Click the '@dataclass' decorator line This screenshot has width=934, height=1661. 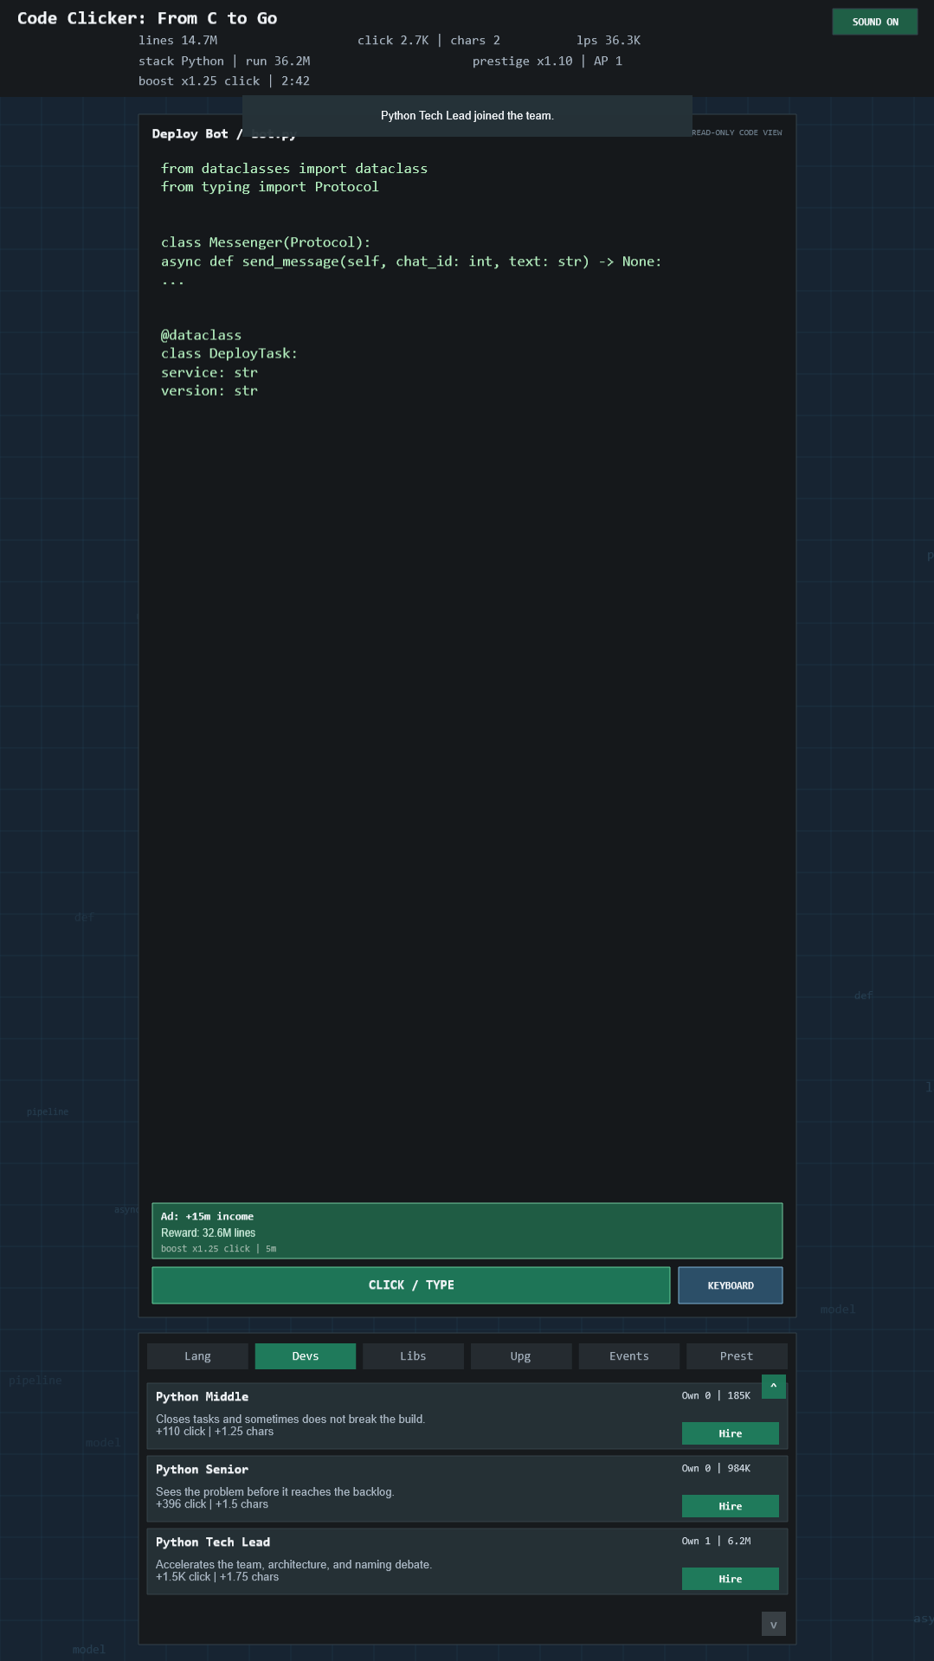[x=202, y=335]
